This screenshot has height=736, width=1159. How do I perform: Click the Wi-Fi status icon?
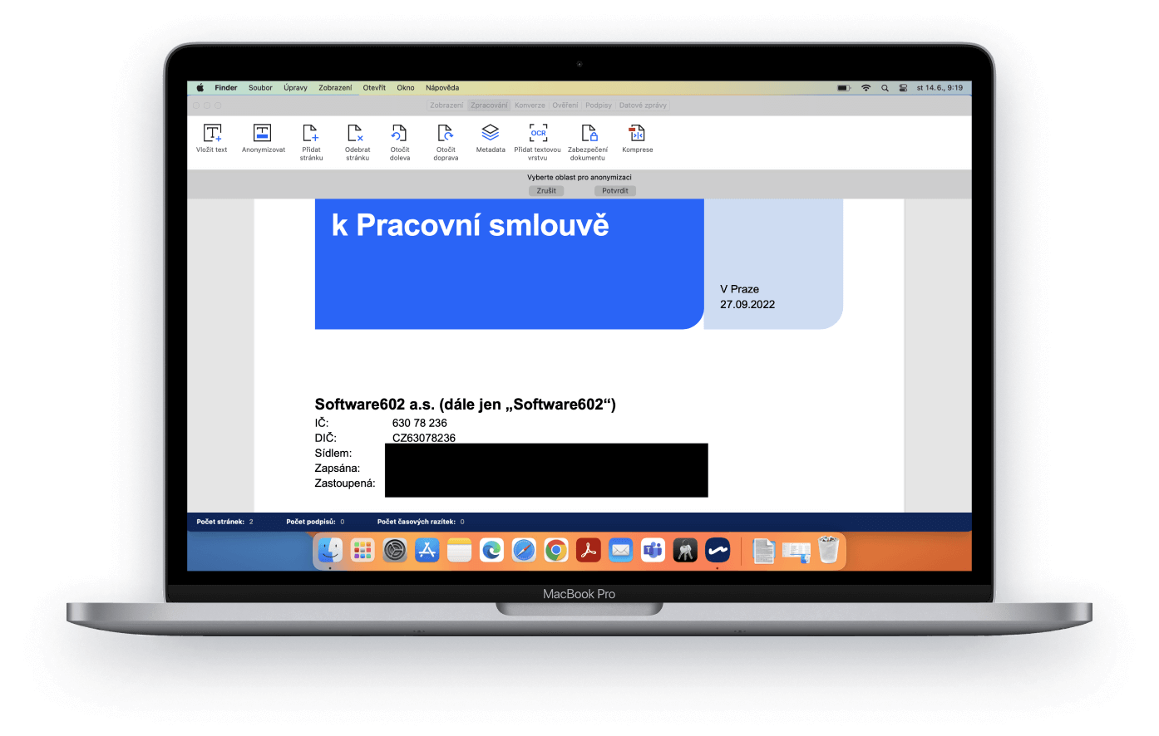[x=866, y=88]
